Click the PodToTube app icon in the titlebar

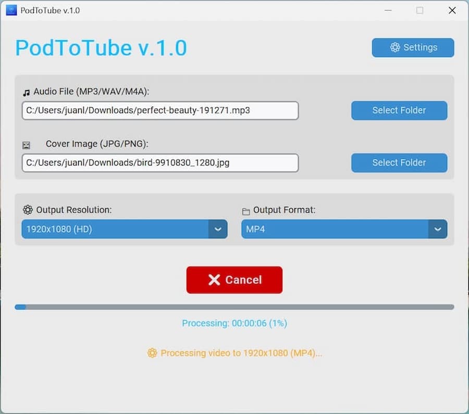(x=11, y=9)
